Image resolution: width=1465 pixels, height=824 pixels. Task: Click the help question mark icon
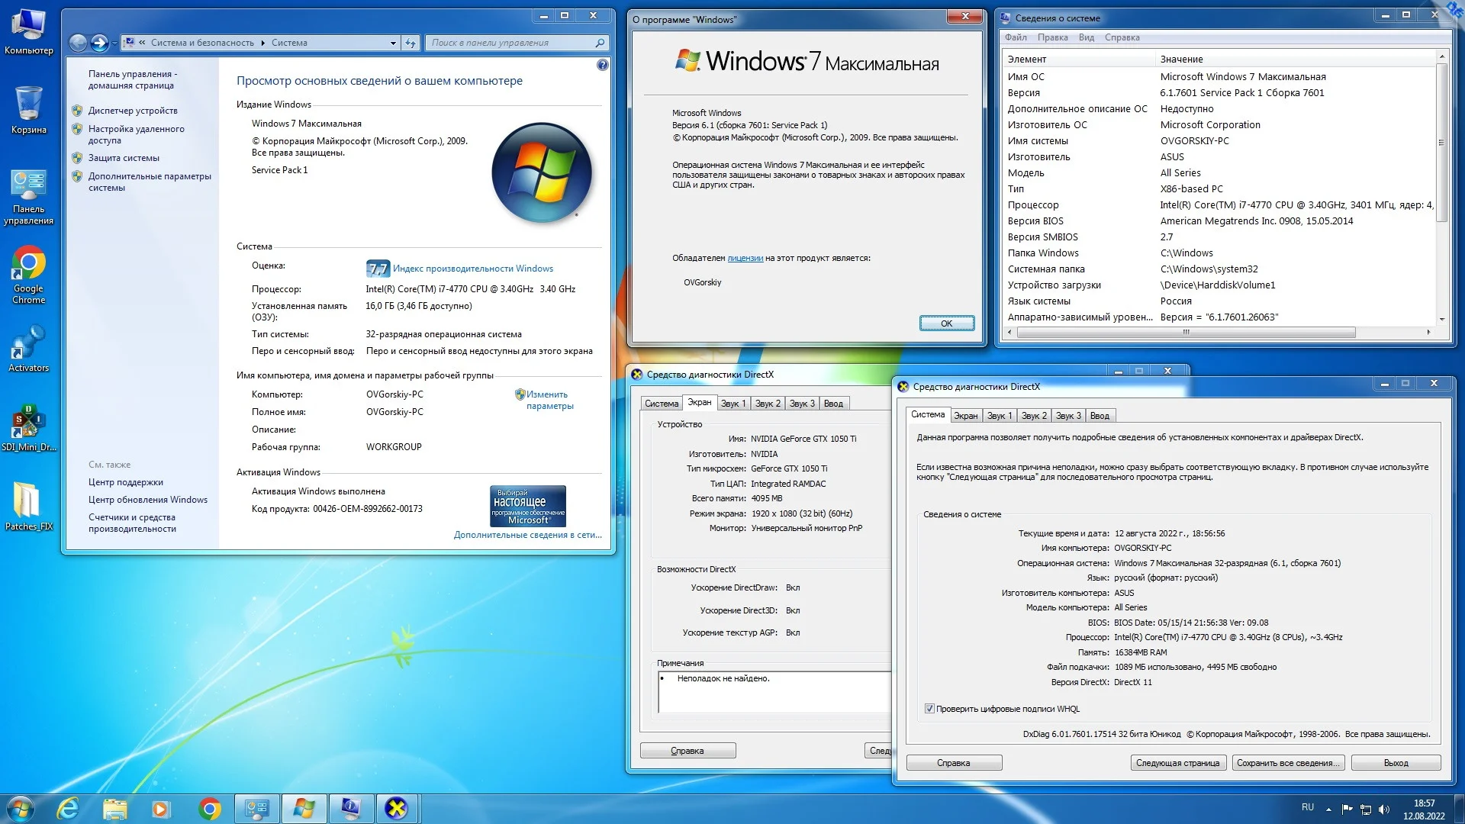(x=602, y=65)
